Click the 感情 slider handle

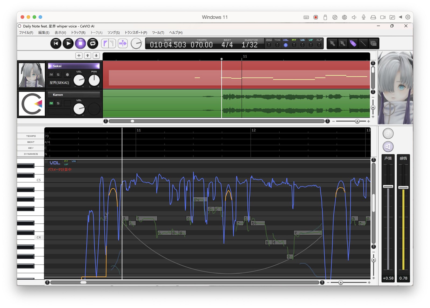[x=403, y=188]
